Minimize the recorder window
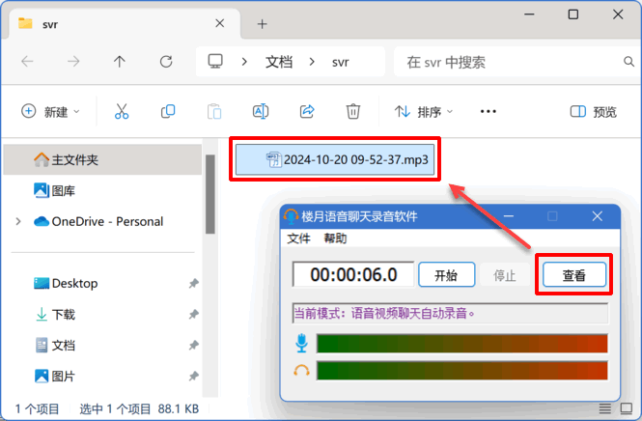Image resolution: width=642 pixels, height=421 pixels. (509, 216)
